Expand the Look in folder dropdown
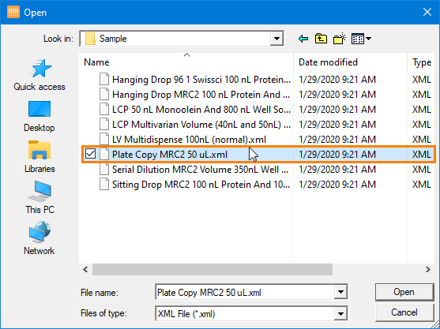The width and height of the screenshot is (440, 329). coord(276,39)
